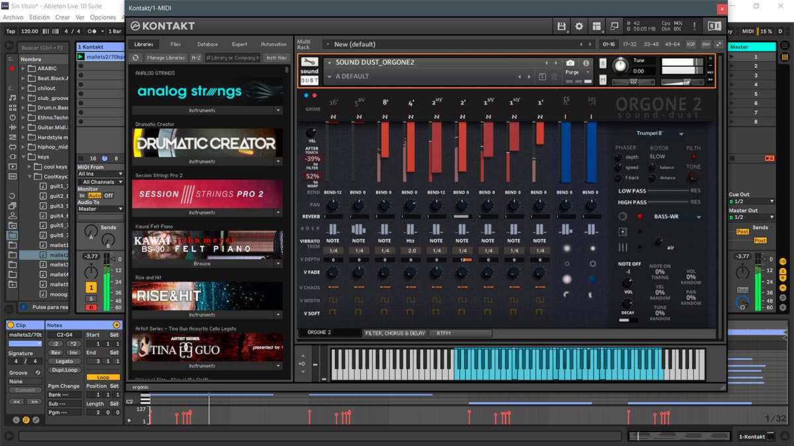Open the FILTER, CHORUS & DELAY tab

coord(395,333)
